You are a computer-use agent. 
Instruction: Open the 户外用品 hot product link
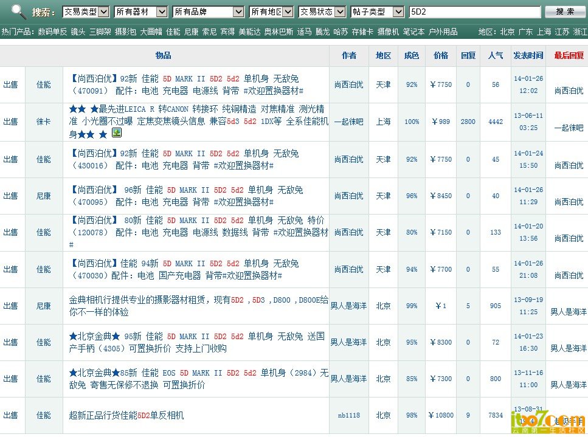pyautogui.click(x=443, y=32)
